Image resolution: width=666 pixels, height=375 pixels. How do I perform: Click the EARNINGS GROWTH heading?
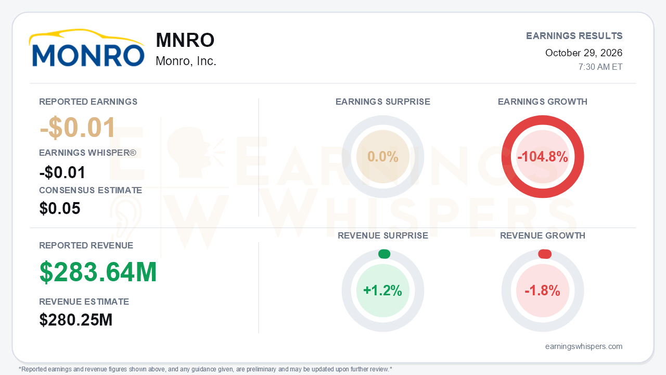(x=543, y=102)
